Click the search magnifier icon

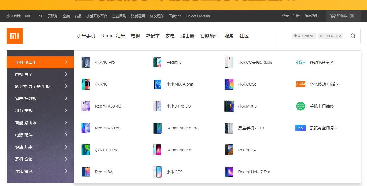coord(353,36)
